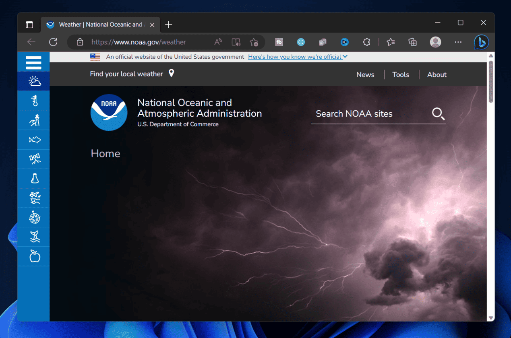Click the Research flask icon
The image size is (511, 338).
pyautogui.click(x=33, y=178)
